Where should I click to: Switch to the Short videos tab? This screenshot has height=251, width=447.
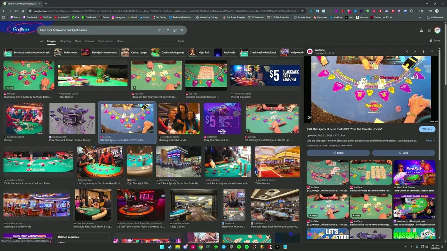point(105,41)
